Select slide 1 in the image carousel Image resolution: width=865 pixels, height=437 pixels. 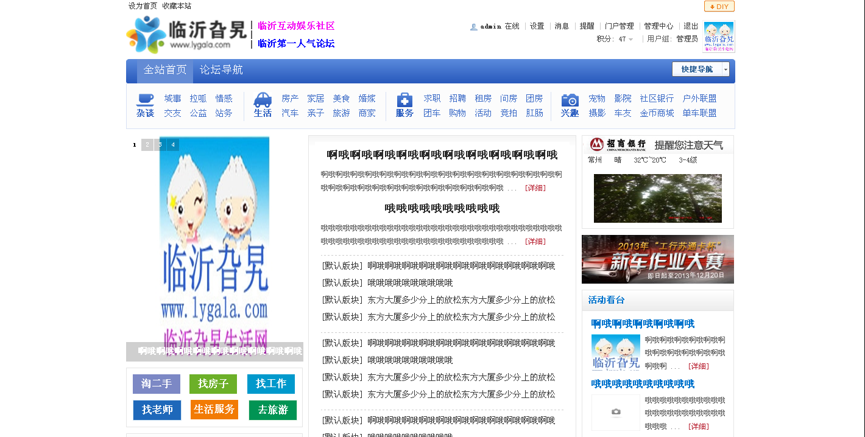coord(135,145)
